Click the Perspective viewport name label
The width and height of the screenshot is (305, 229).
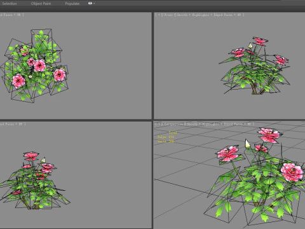click(x=173, y=124)
